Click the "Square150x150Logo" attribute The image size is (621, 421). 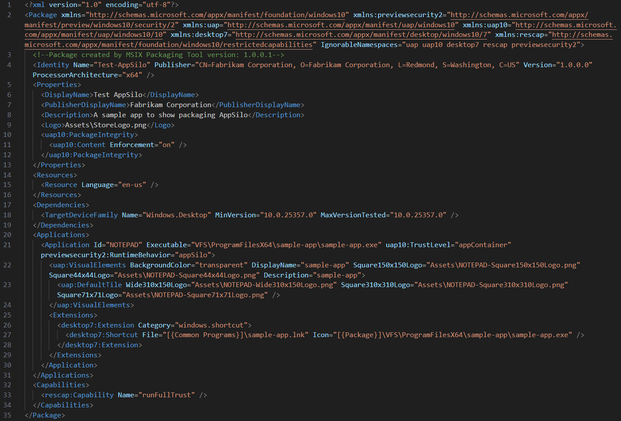[x=387, y=265]
